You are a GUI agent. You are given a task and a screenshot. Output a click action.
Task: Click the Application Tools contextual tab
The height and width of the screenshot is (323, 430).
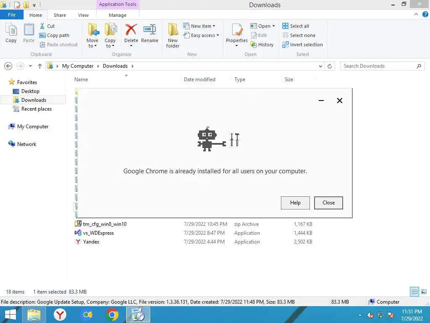pyautogui.click(x=118, y=4)
